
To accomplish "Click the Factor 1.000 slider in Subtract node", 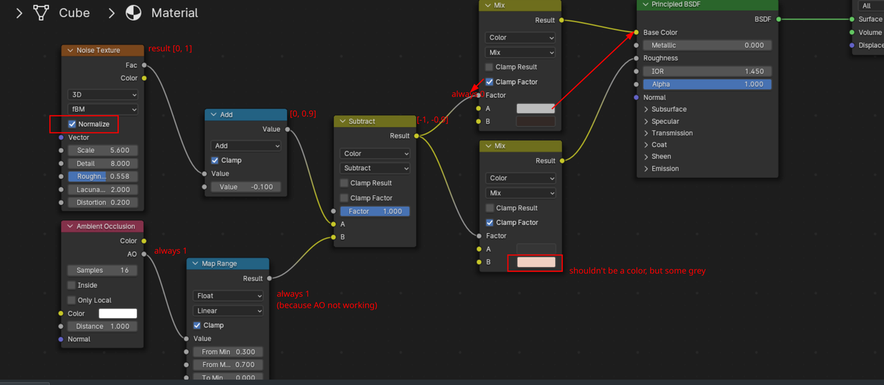I will tap(375, 211).
